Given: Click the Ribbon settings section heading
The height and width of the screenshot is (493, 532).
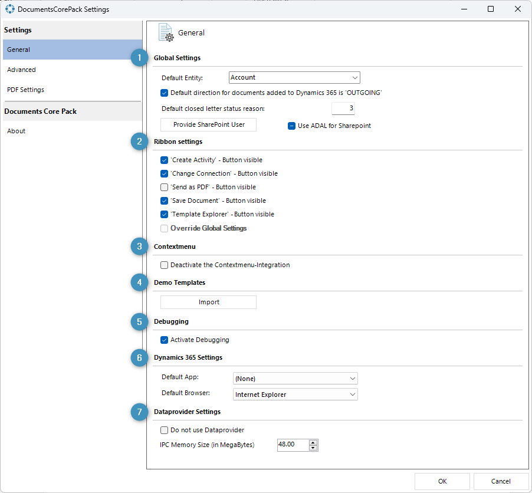Looking at the screenshot, I should tap(178, 142).
